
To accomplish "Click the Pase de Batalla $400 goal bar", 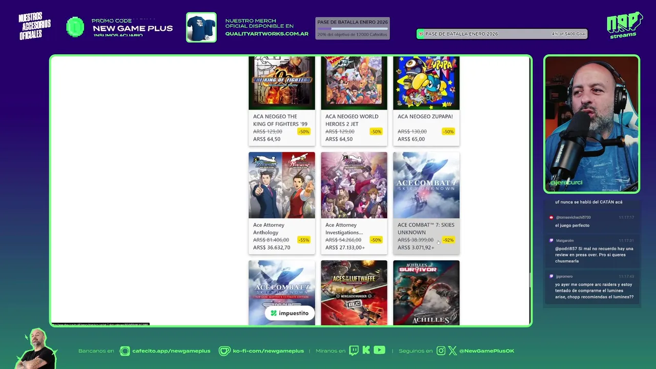I will [x=502, y=34].
